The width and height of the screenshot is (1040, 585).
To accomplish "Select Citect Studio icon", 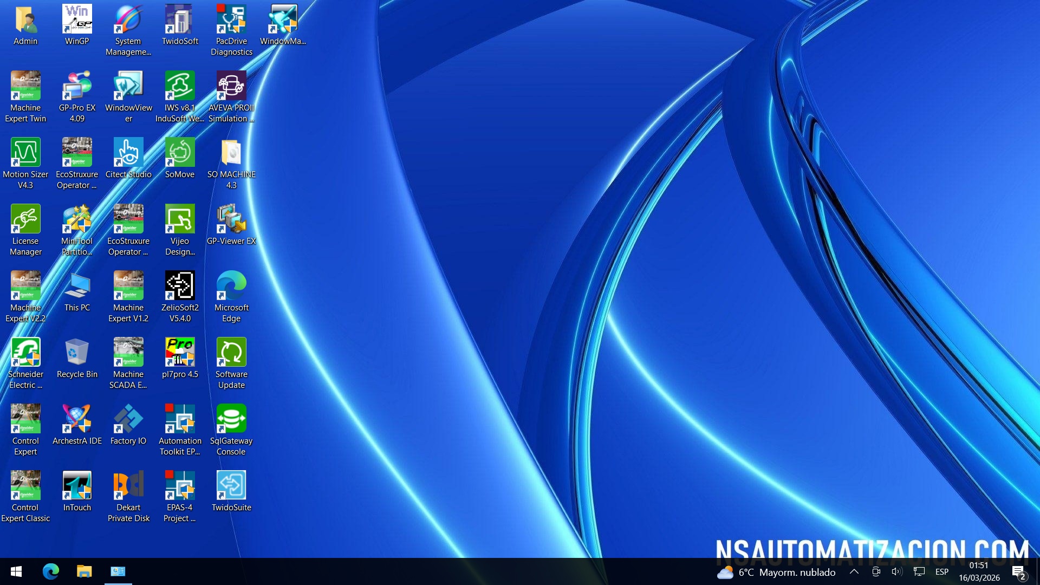I will pos(128,159).
